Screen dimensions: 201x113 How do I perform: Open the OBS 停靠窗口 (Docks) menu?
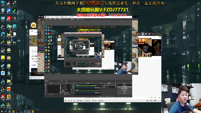coord(60,19)
